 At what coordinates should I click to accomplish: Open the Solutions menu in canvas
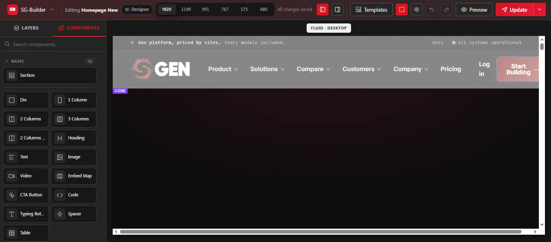(x=267, y=69)
